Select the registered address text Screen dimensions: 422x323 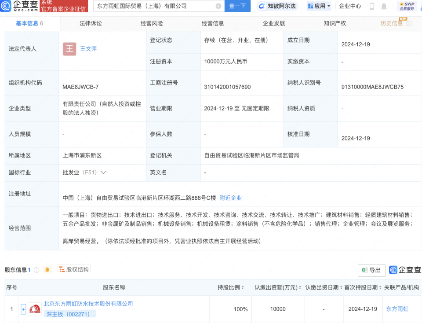tap(139, 198)
